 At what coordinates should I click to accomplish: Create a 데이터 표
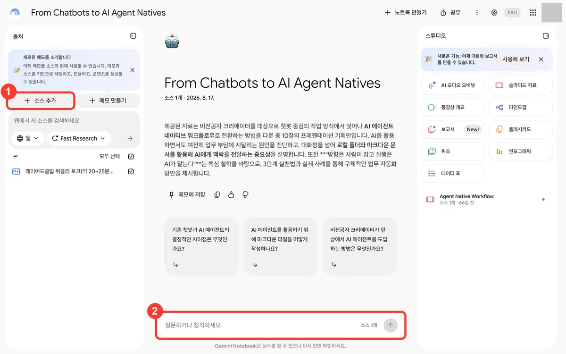pyautogui.click(x=453, y=173)
